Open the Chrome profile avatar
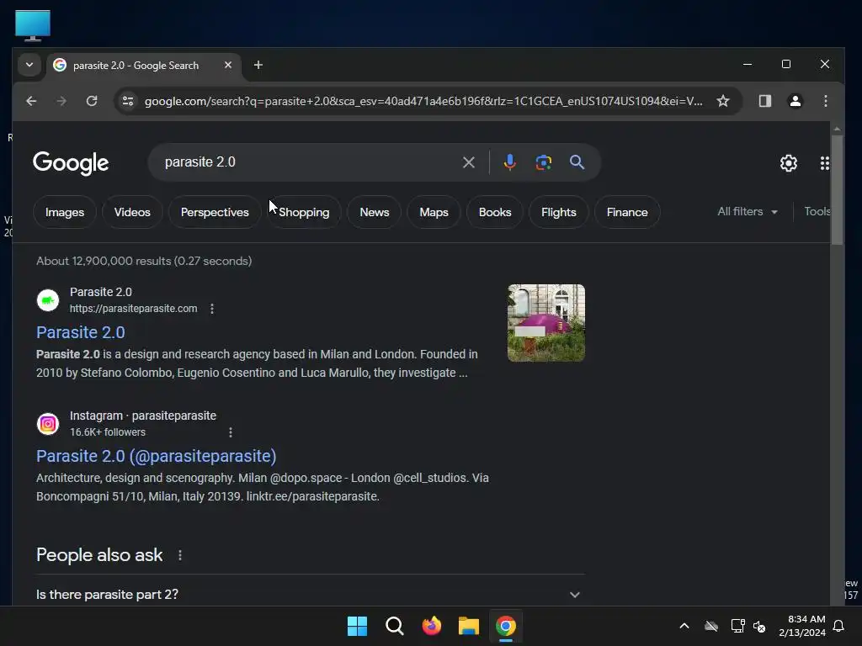This screenshot has height=646, width=862. 795,101
